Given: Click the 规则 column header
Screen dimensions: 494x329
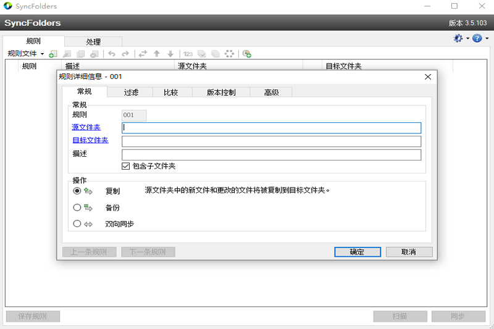Looking at the screenshot, I should [x=40, y=66].
